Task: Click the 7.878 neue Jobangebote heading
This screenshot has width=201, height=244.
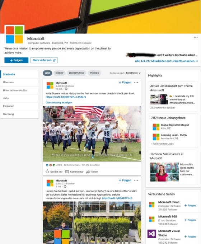Action: (x=168, y=118)
